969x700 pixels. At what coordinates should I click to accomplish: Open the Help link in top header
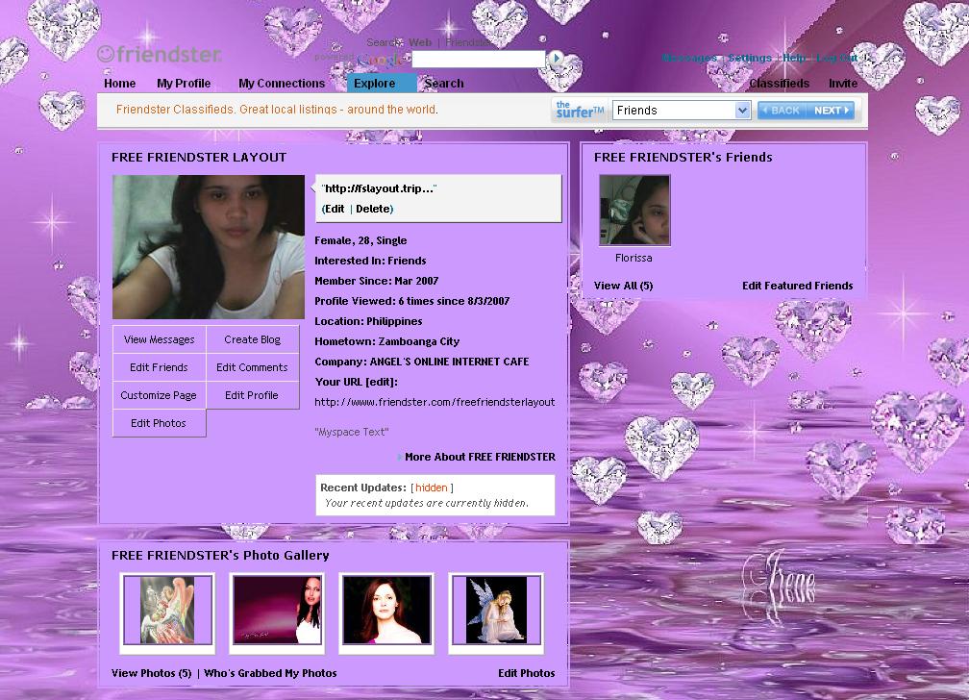pos(794,58)
